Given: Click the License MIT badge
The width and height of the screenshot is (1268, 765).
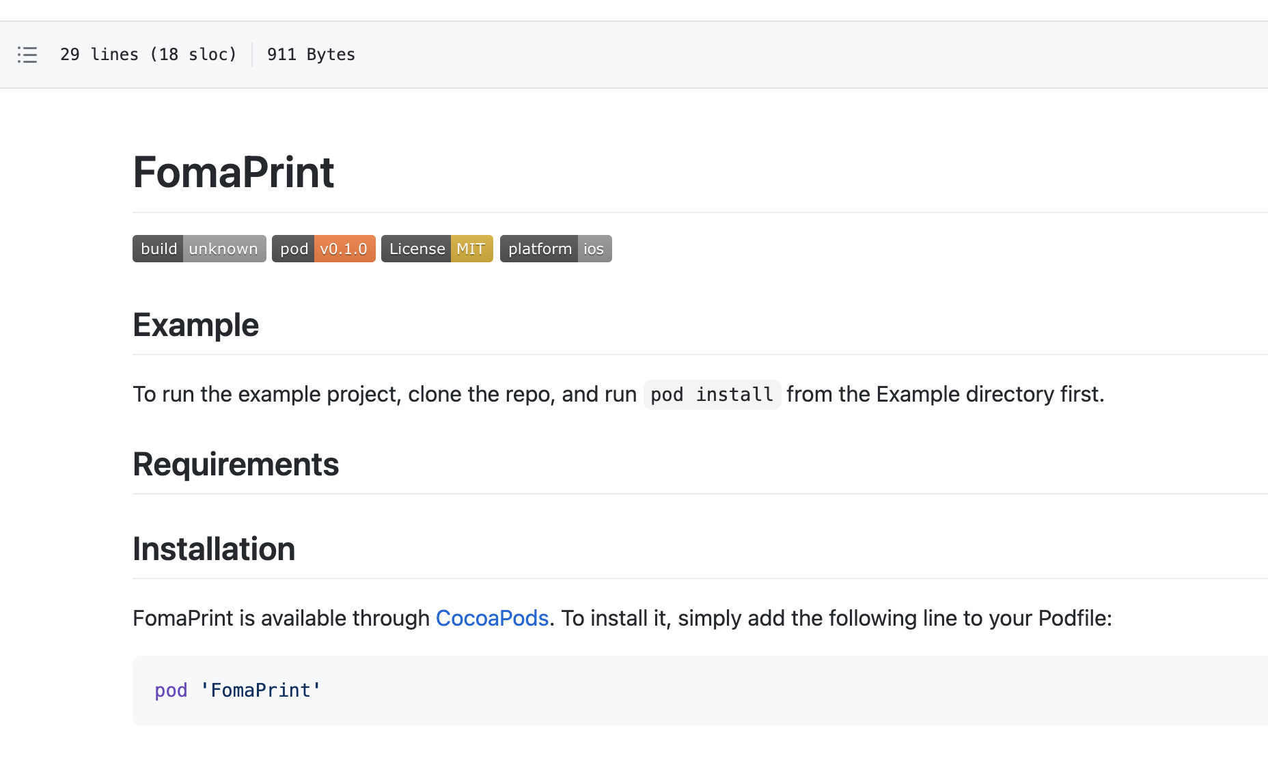Looking at the screenshot, I should (437, 249).
